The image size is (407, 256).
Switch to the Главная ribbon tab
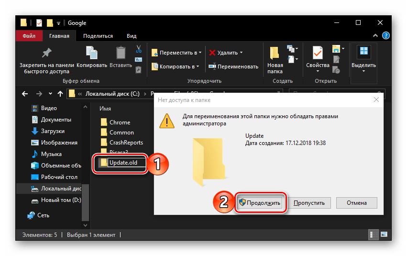click(59, 36)
